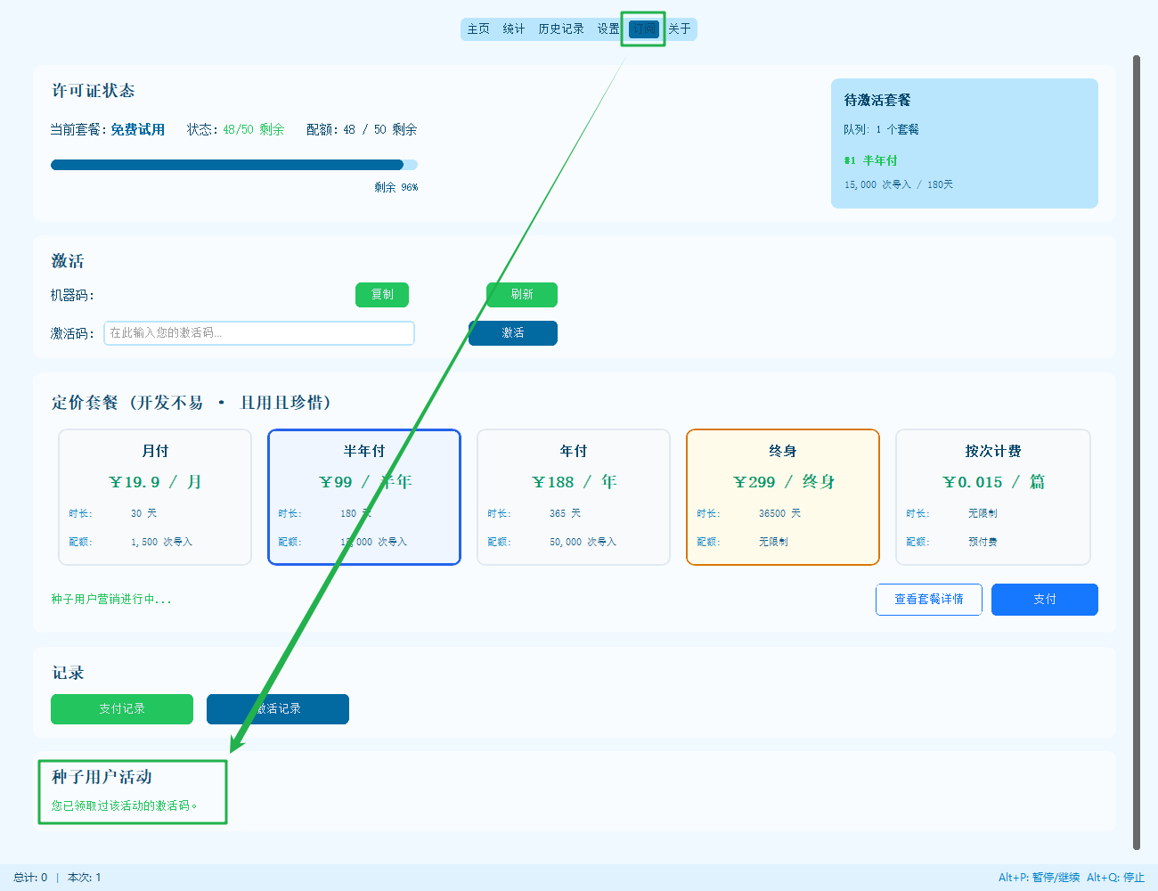The image size is (1158, 891).
Task: Switch to the 统计 tab
Action: click(x=514, y=29)
